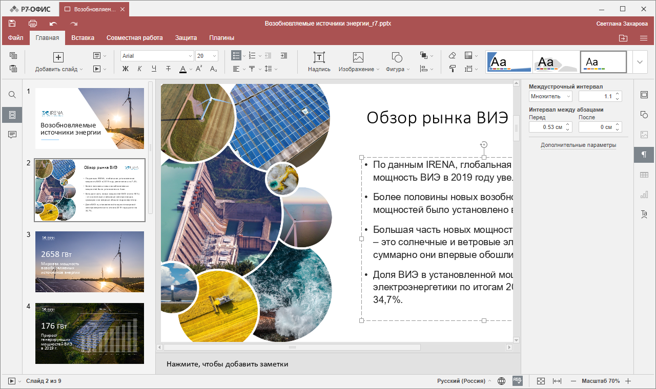This screenshot has height=389, width=656.
Task: Click the Undo arrow icon
Action: (x=53, y=24)
